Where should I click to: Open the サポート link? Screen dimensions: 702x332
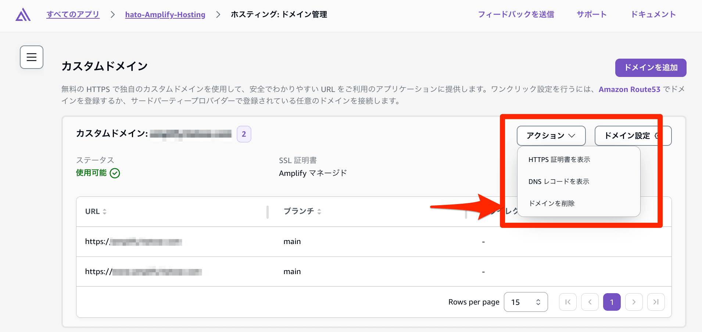pos(591,14)
